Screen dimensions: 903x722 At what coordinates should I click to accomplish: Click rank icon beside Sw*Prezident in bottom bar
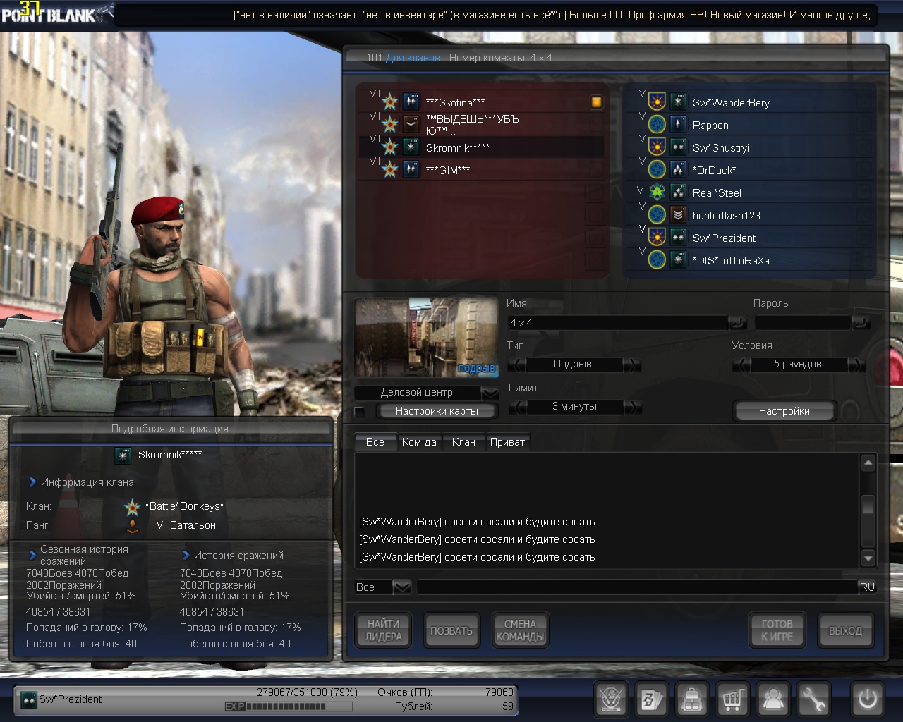point(29,699)
